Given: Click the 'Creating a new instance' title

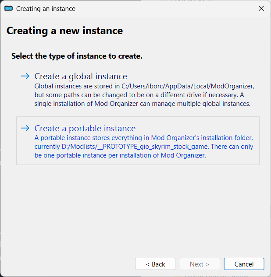Looking at the screenshot, I should coord(64,31).
